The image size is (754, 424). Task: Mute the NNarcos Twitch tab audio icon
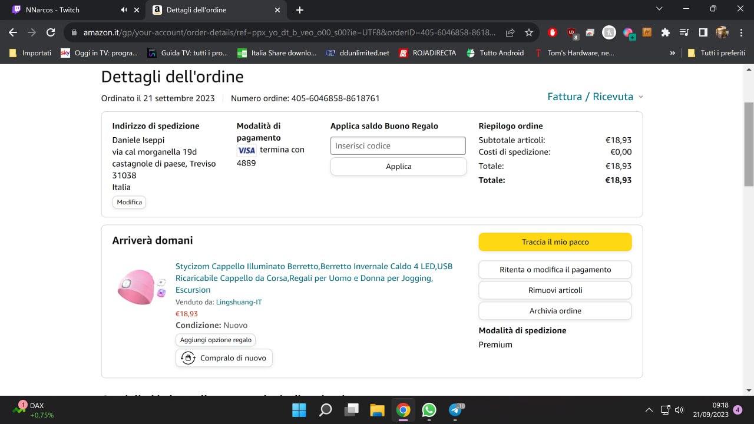click(x=124, y=10)
